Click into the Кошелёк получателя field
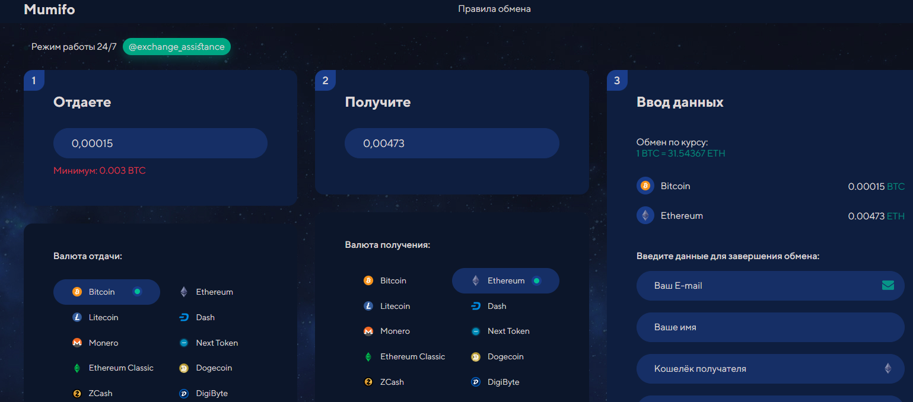913x402 pixels. pyautogui.click(x=771, y=369)
